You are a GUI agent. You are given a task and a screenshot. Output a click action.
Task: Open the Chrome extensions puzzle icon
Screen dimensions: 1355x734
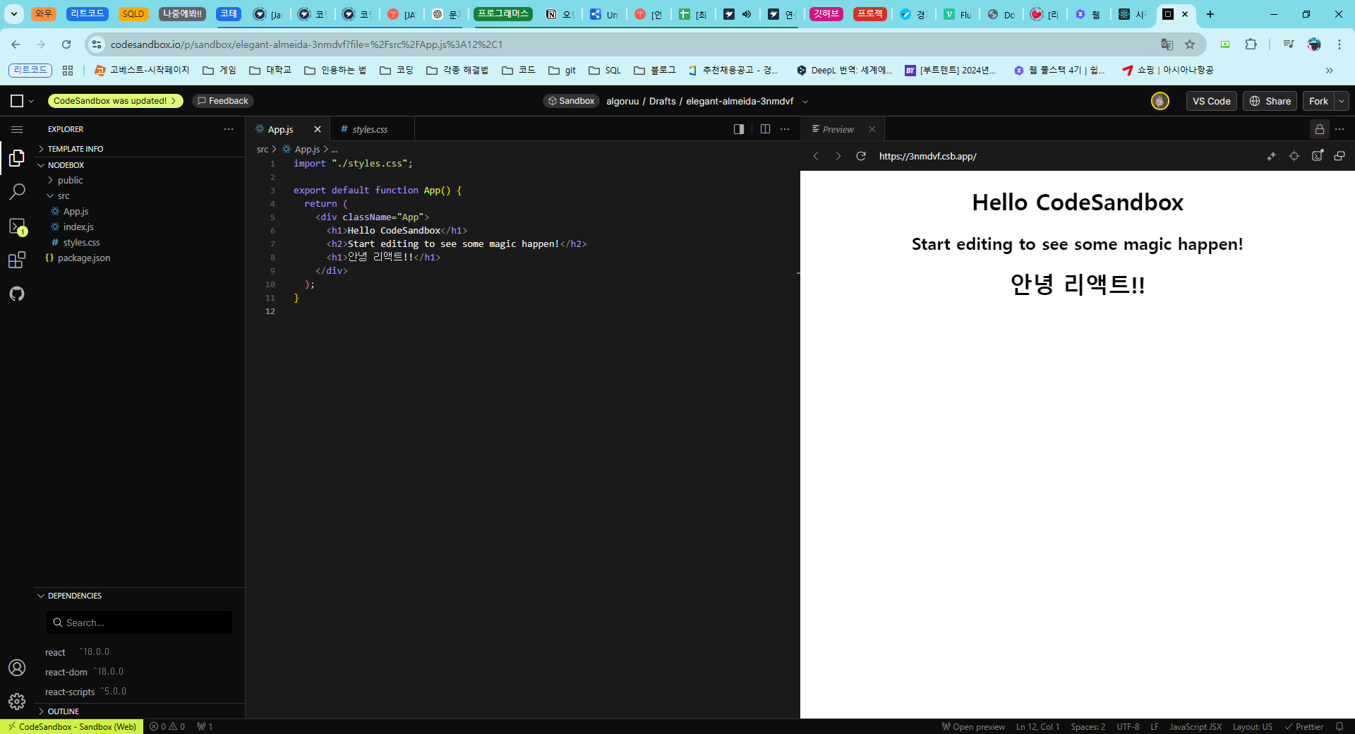click(1251, 44)
